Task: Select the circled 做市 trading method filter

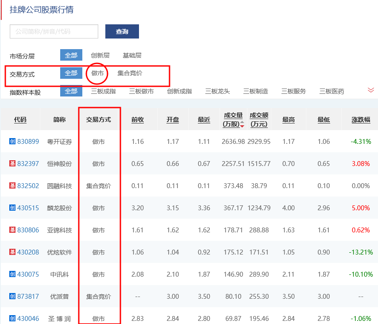Action: (97, 73)
